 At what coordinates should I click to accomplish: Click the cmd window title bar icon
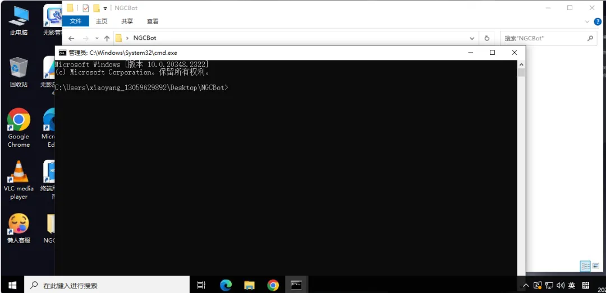click(x=62, y=53)
